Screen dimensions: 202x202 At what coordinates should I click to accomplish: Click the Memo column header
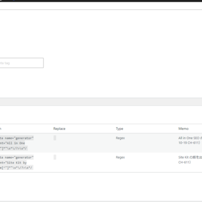[183, 129]
